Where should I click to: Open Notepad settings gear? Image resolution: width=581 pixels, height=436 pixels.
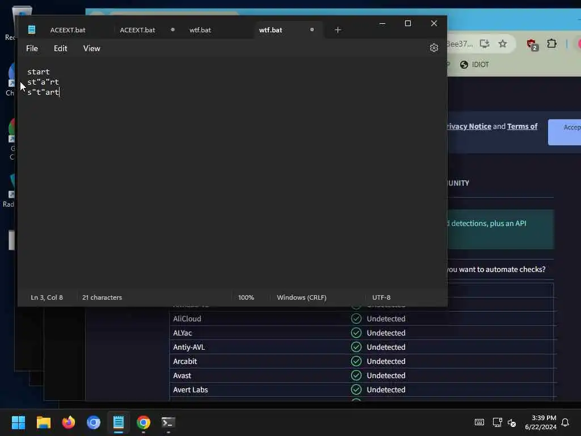[x=434, y=48]
